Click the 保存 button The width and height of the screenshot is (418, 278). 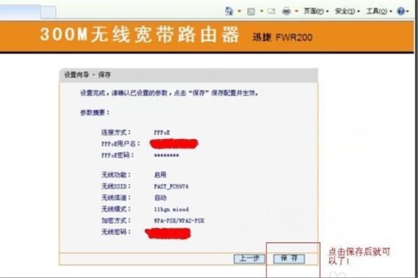(289, 259)
